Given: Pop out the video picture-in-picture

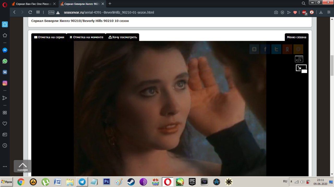Looking at the screenshot, I should 301,69.
